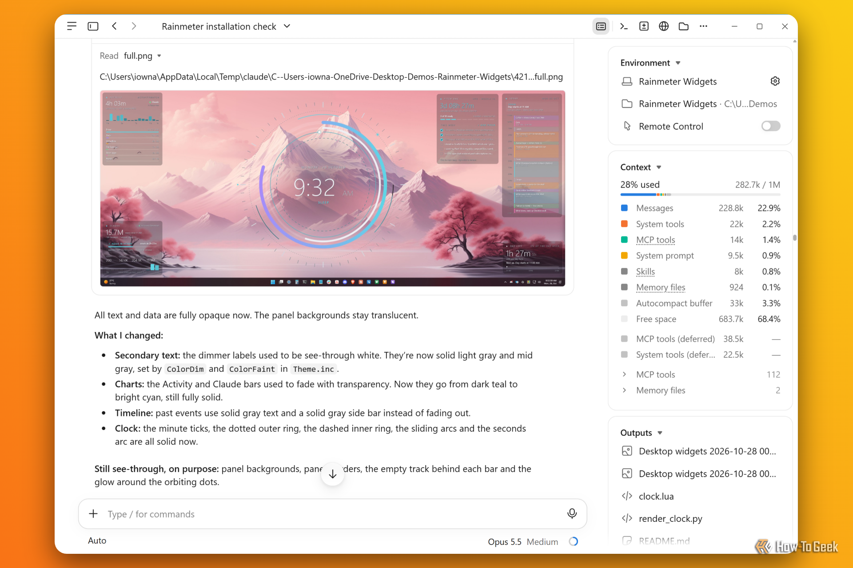Toggle the Remote Control switch

click(771, 126)
